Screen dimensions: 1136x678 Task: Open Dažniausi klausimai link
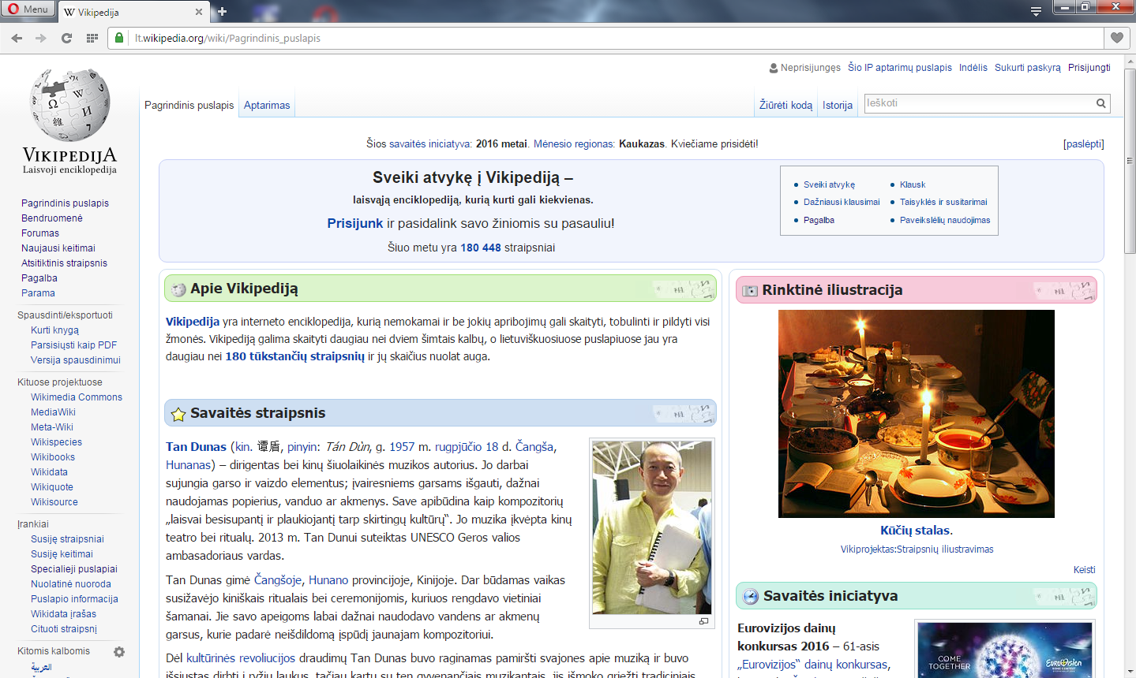[x=842, y=202]
